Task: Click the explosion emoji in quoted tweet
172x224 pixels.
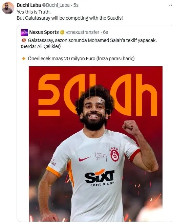Action: click(x=24, y=40)
